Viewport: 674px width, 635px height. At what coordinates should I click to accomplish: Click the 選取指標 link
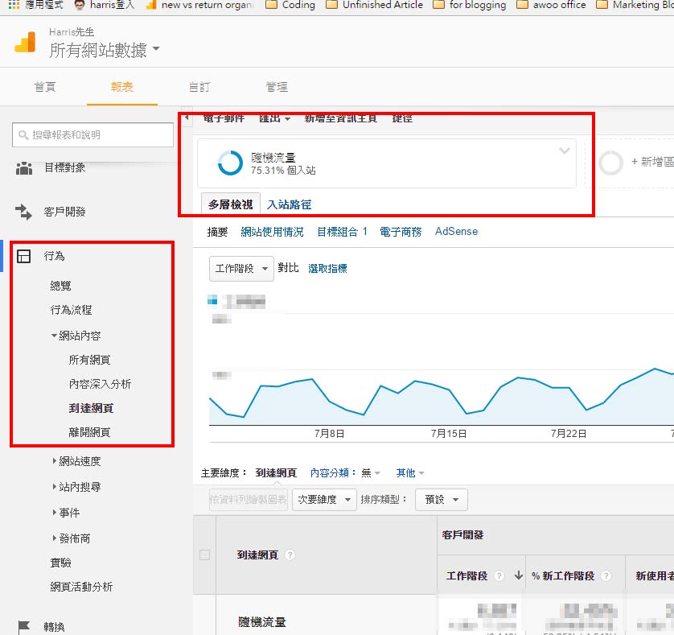[327, 269]
